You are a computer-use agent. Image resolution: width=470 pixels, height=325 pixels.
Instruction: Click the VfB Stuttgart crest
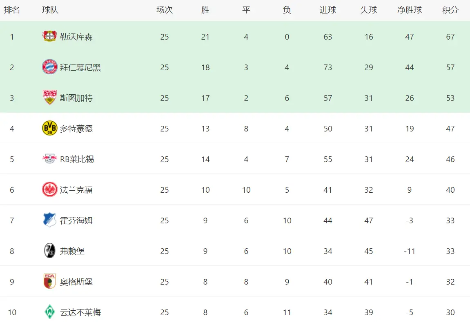(50, 98)
